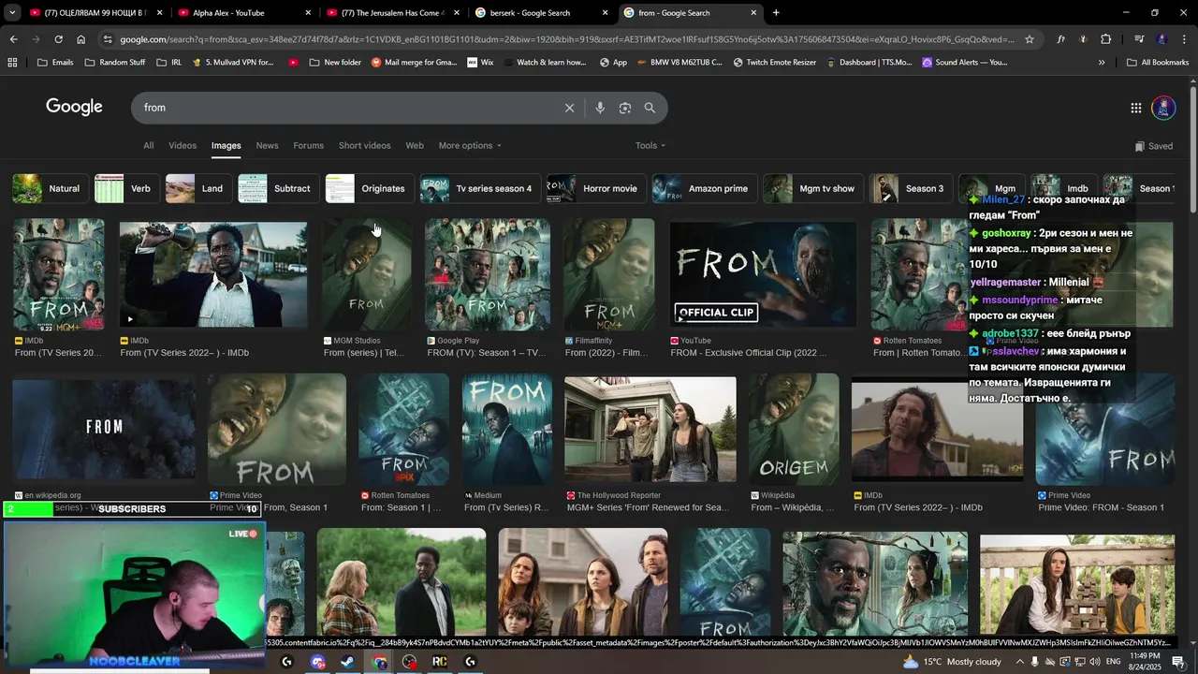The image size is (1198, 674).
Task: Select the Forums search tab
Action: (308, 146)
